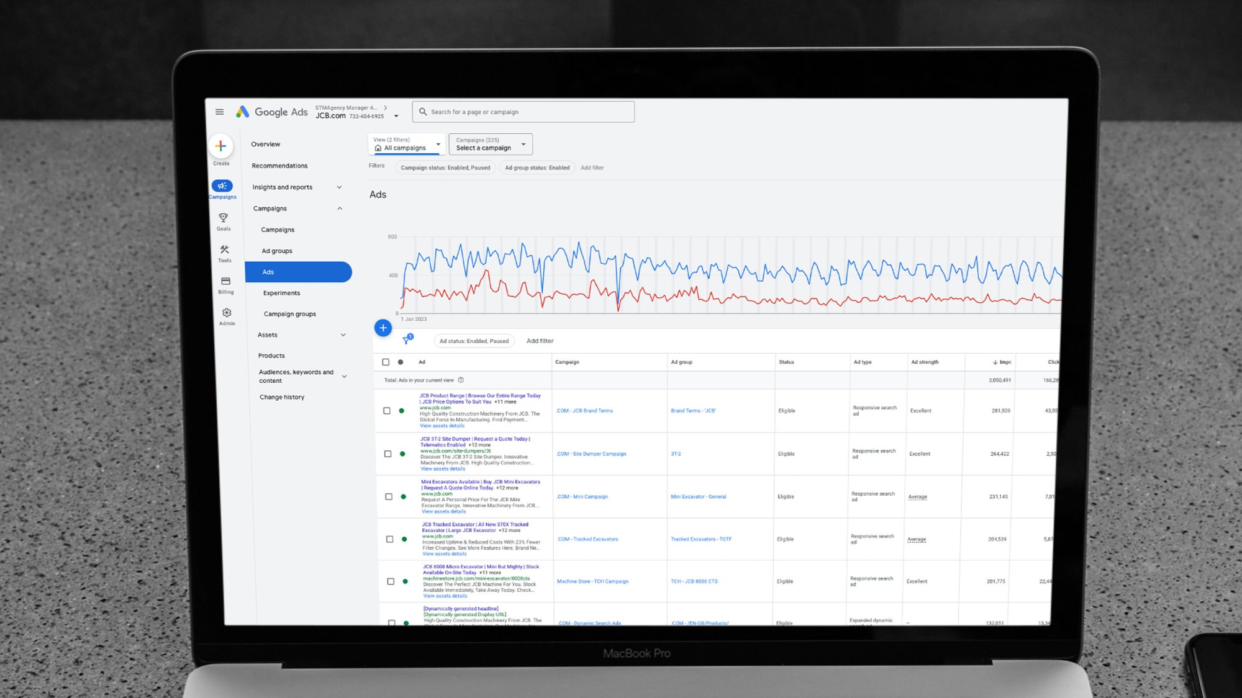Open .COM - JCB Brand Terms campaign link
This screenshot has height=698, width=1242.
tap(584, 411)
